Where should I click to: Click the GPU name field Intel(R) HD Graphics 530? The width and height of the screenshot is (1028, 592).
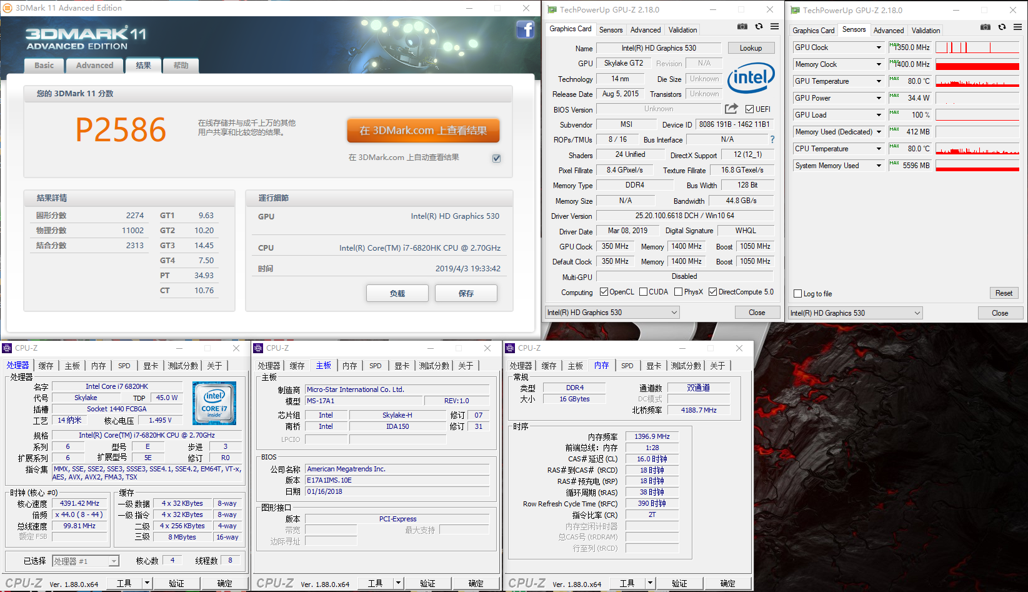click(659, 48)
